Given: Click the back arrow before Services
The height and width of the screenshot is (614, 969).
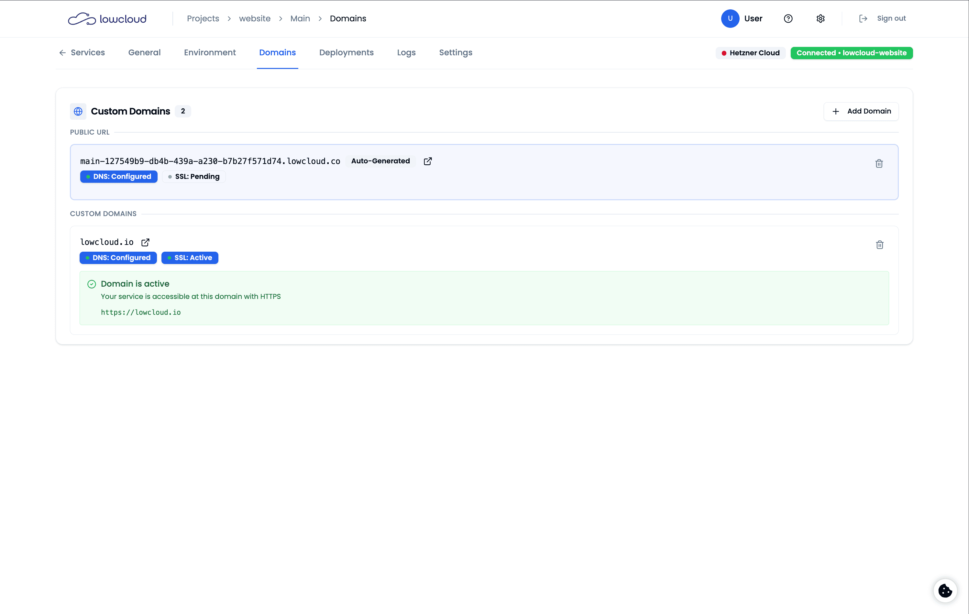Looking at the screenshot, I should pyautogui.click(x=62, y=53).
